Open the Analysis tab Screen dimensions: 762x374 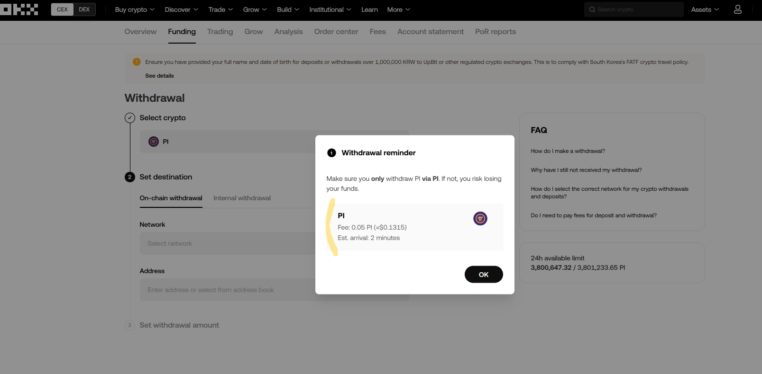(288, 32)
